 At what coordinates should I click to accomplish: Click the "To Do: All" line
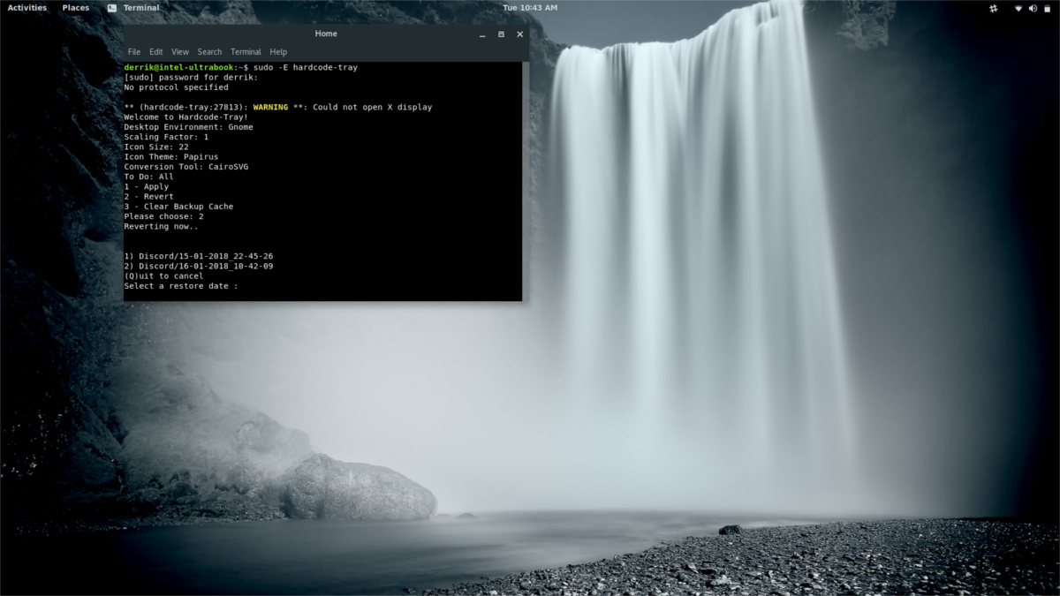tap(148, 177)
